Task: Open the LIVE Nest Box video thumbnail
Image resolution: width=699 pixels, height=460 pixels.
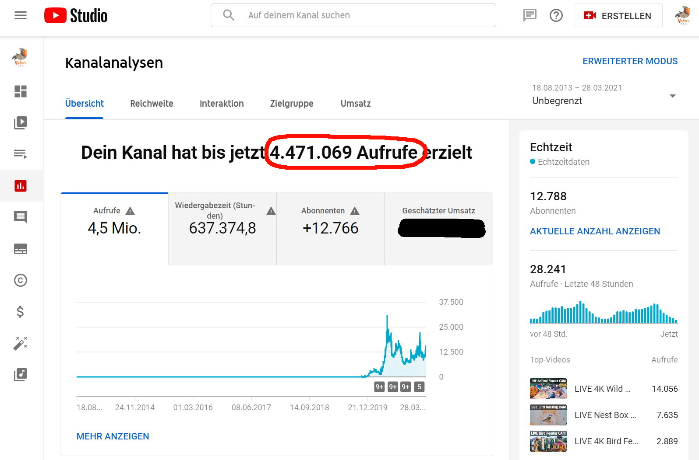Action: point(548,415)
